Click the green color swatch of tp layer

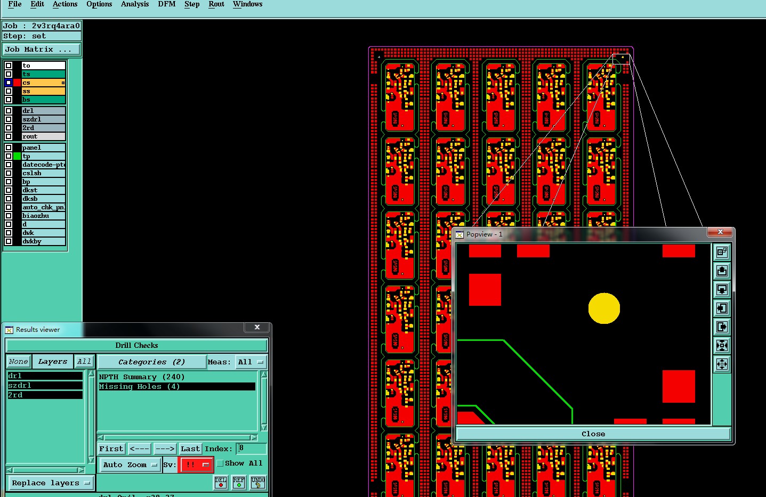tap(17, 156)
